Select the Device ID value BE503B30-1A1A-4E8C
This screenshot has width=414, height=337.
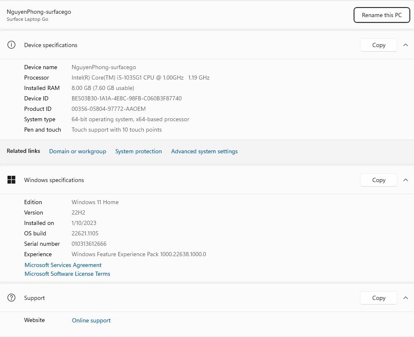pyautogui.click(x=127, y=98)
